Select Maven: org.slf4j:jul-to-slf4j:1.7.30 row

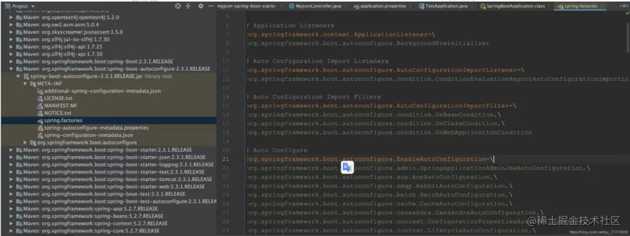108,40
